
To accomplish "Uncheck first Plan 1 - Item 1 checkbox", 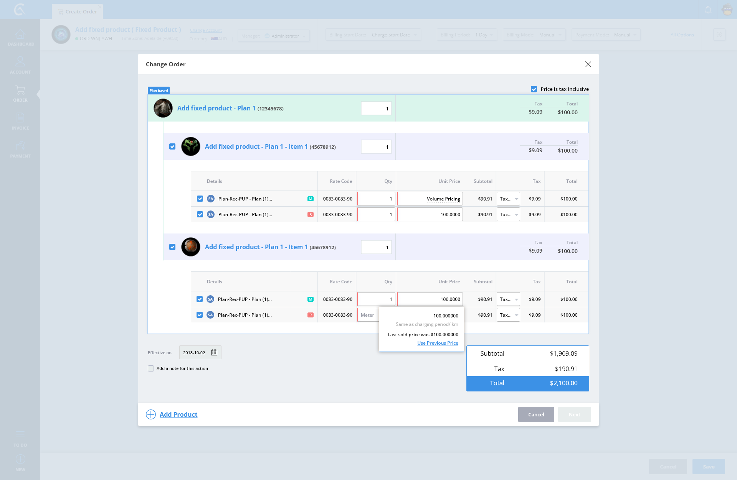I will (172, 146).
